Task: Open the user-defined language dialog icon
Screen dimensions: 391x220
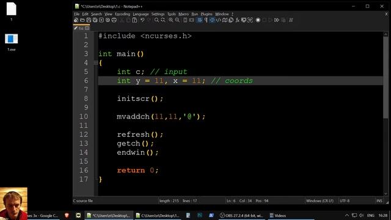Action: coord(219,20)
